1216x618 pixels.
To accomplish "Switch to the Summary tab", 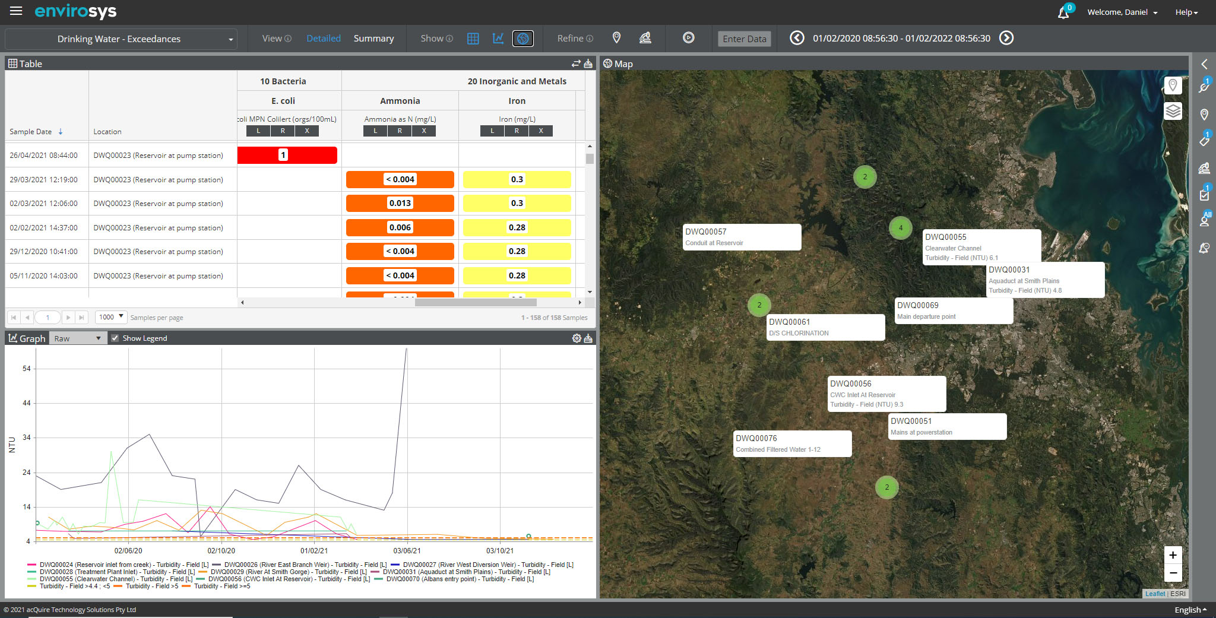I will coord(373,38).
